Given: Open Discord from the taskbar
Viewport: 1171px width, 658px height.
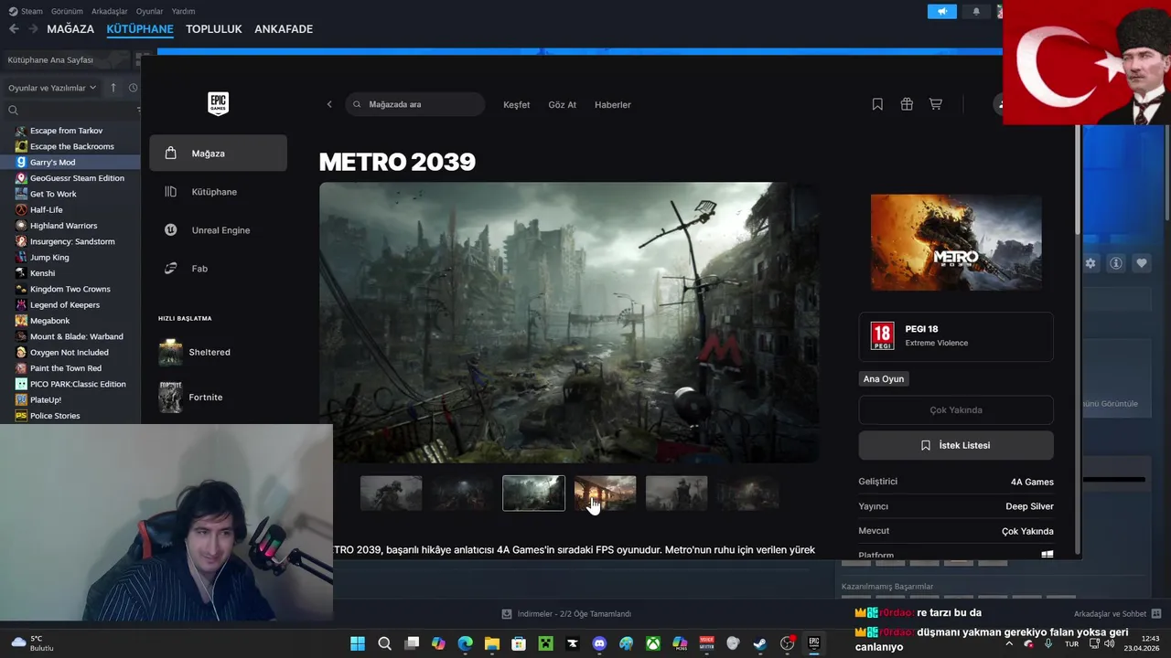Looking at the screenshot, I should point(599,643).
